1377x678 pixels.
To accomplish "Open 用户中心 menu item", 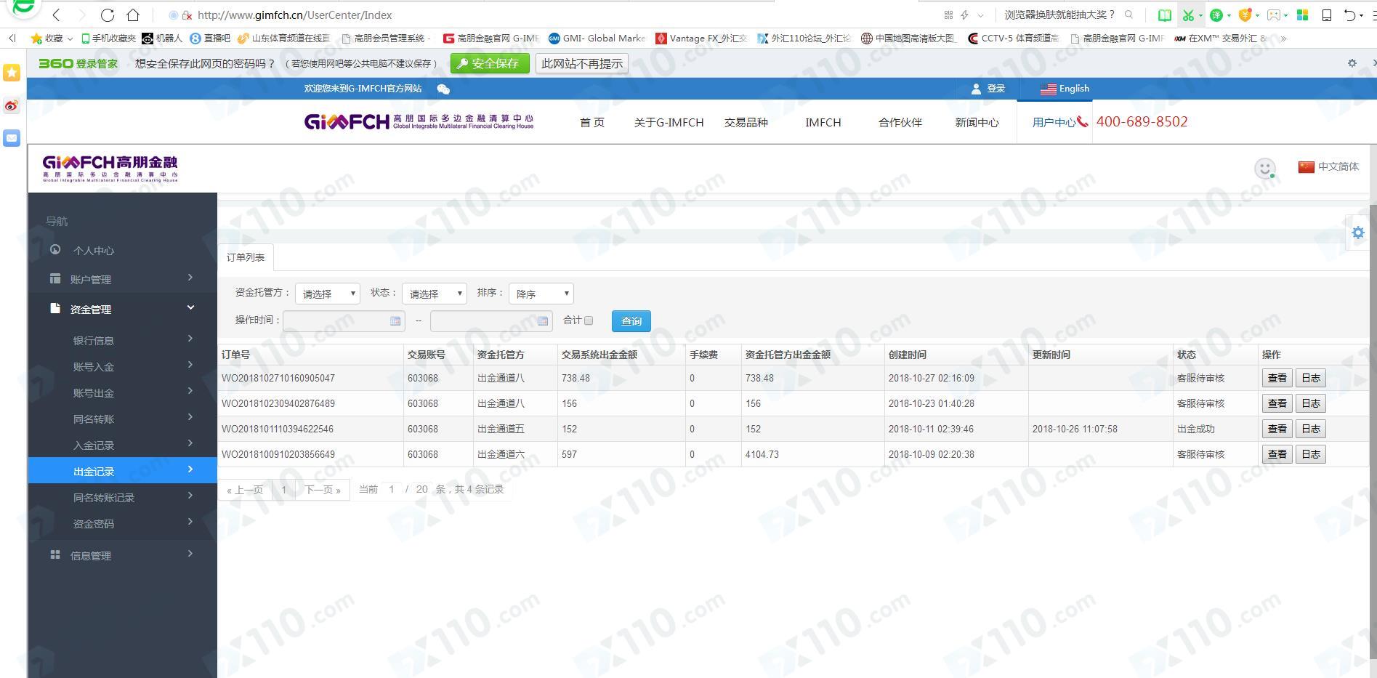I will [1054, 122].
